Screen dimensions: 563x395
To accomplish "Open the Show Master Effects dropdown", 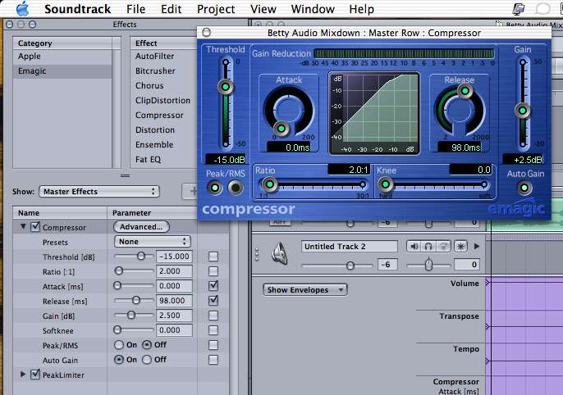I will click(x=99, y=192).
